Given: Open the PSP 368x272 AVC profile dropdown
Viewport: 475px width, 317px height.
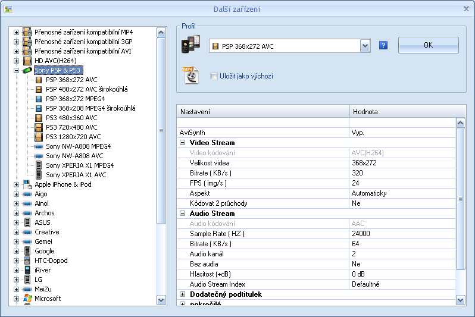Looking at the screenshot, I should pos(365,46).
